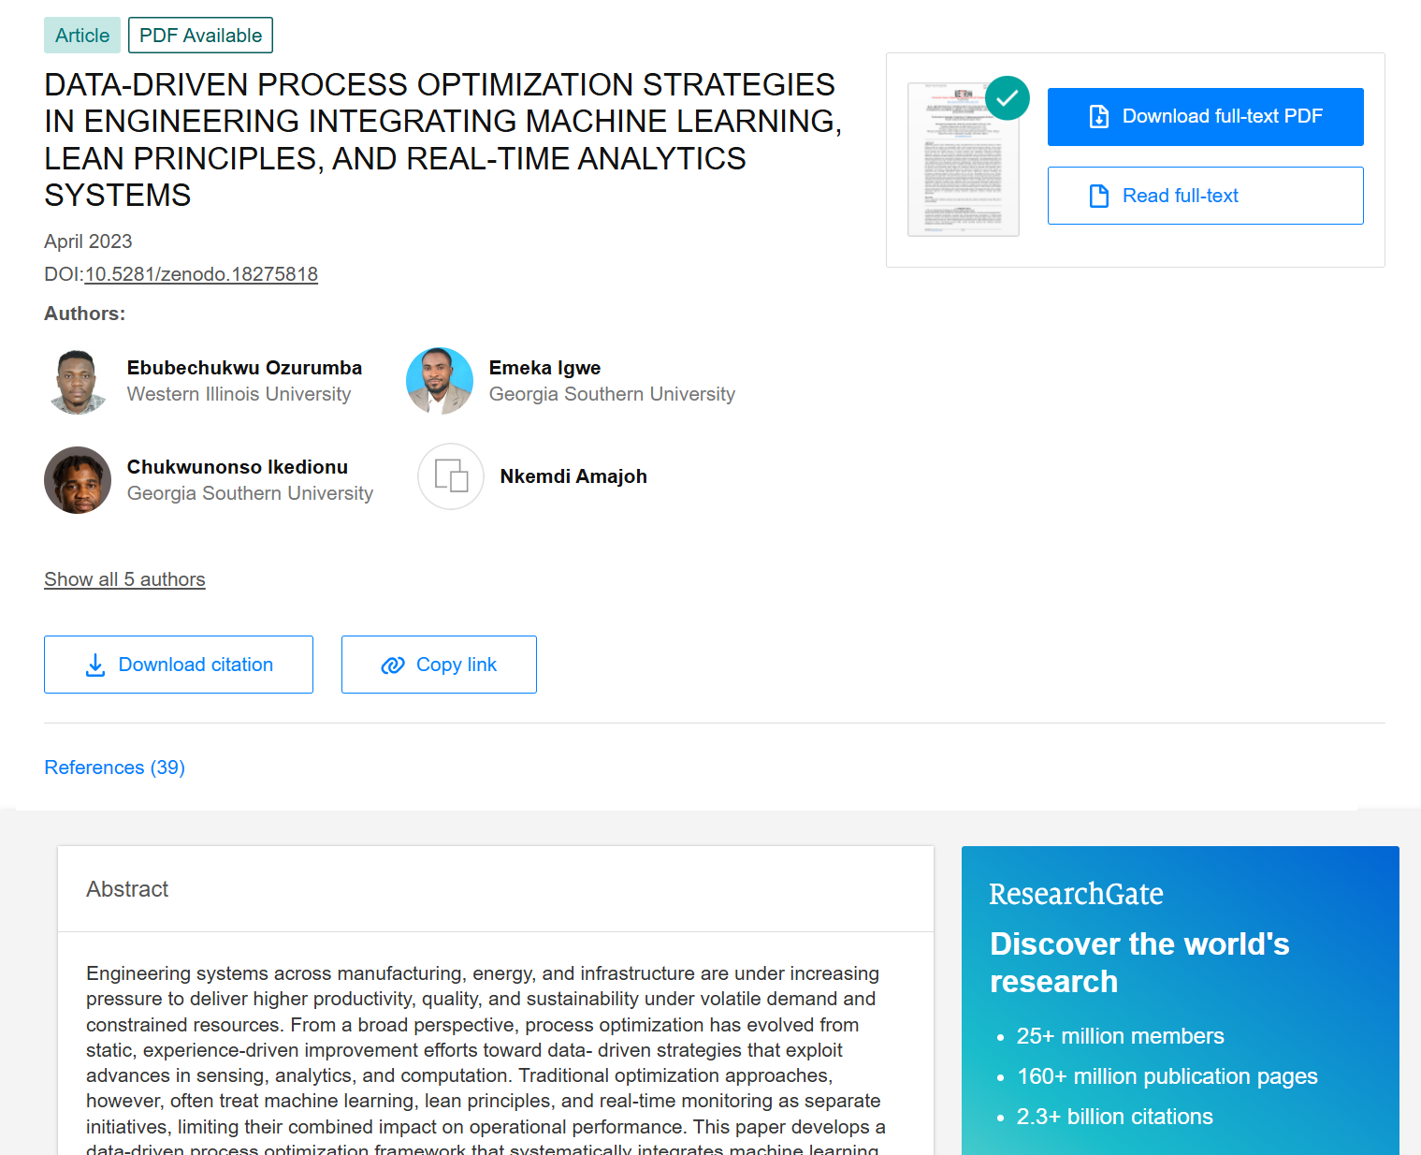Open DOI link 10.5281/zenodo.18275818
This screenshot has height=1155, width=1421.
[201, 274]
